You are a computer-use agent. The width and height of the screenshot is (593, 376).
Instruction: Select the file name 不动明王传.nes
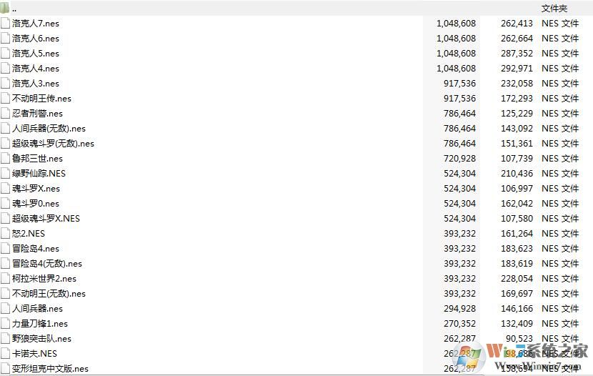pos(41,99)
